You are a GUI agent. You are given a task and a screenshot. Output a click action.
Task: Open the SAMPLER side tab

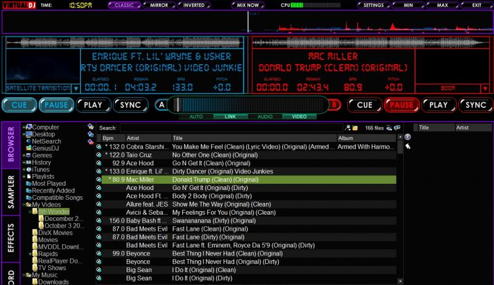point(10,192)
